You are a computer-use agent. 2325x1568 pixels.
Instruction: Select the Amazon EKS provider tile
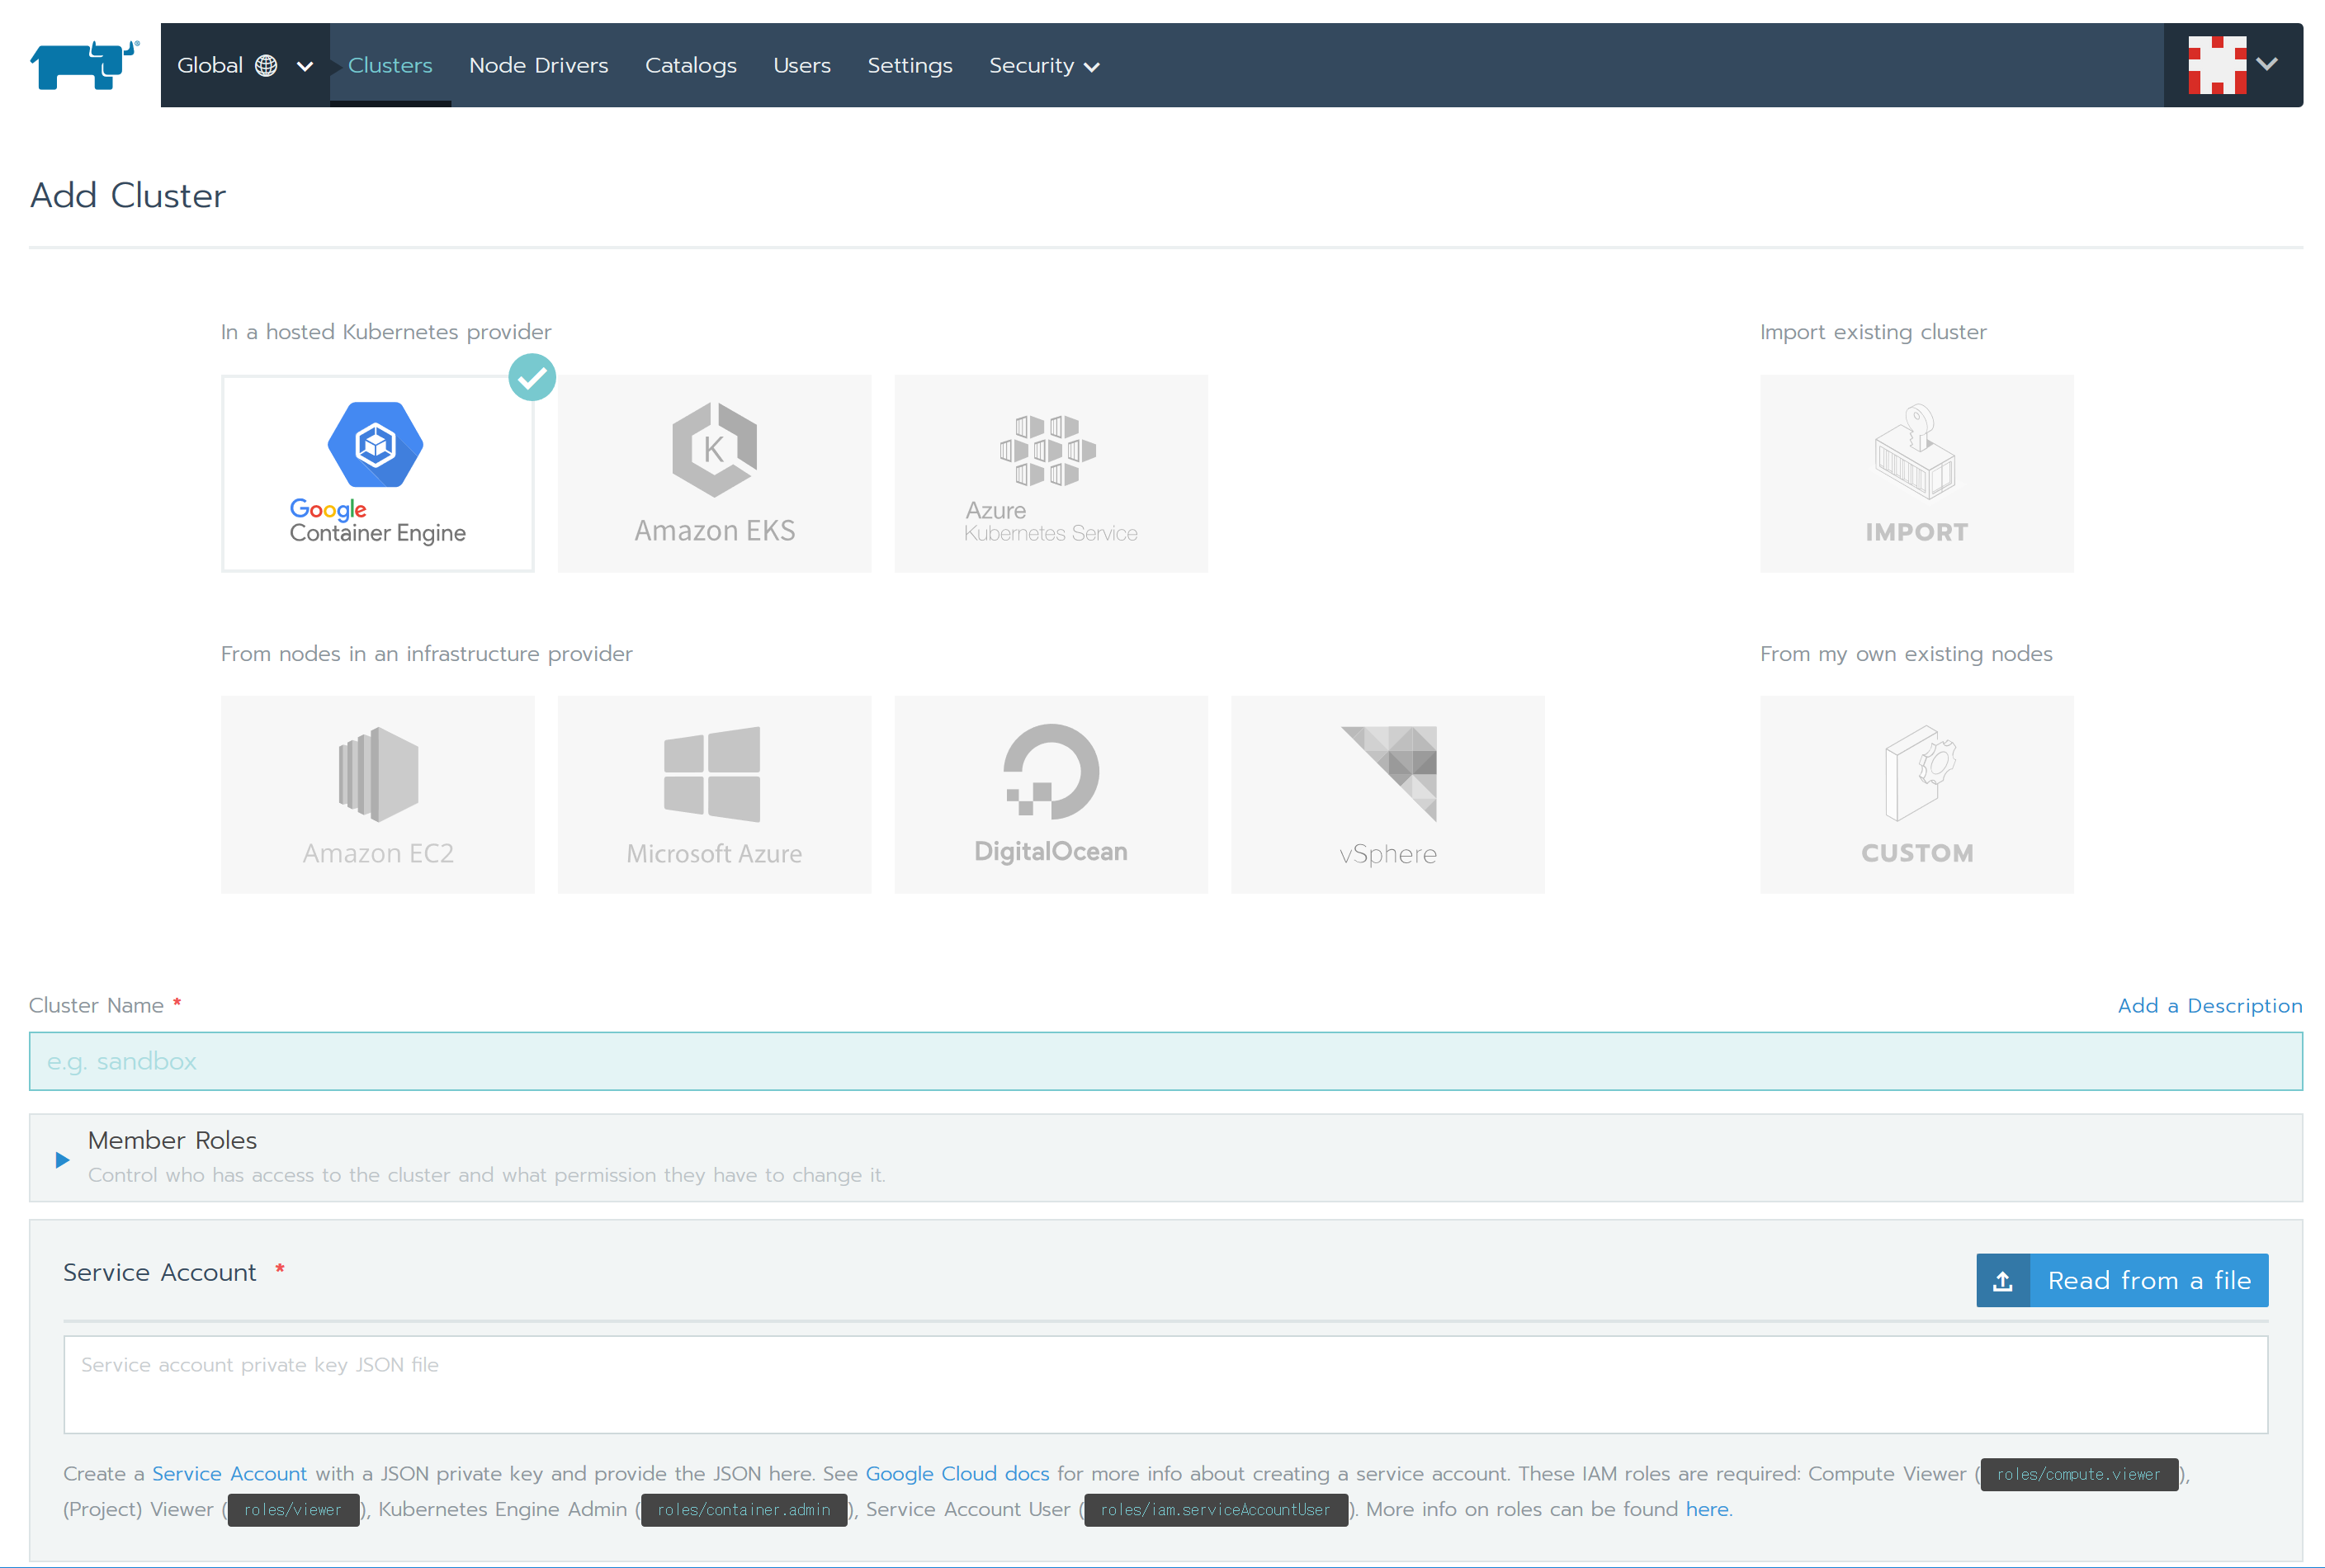[x=714, y=473]
